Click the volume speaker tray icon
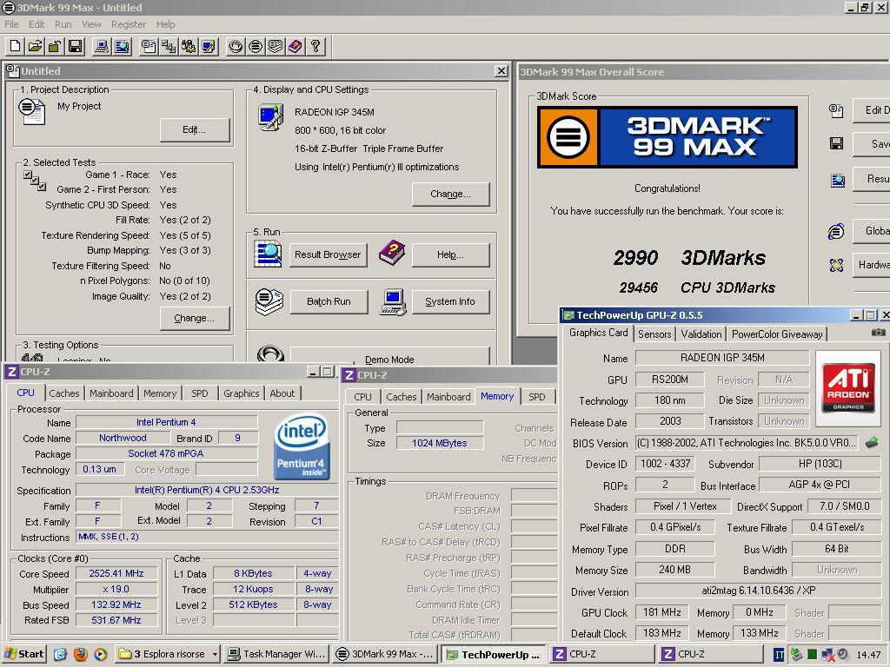Viewport: 890px width, 667px height. 843,655
